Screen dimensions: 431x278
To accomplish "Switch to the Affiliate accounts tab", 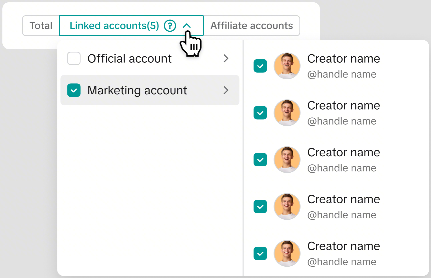I will point(252,26).
